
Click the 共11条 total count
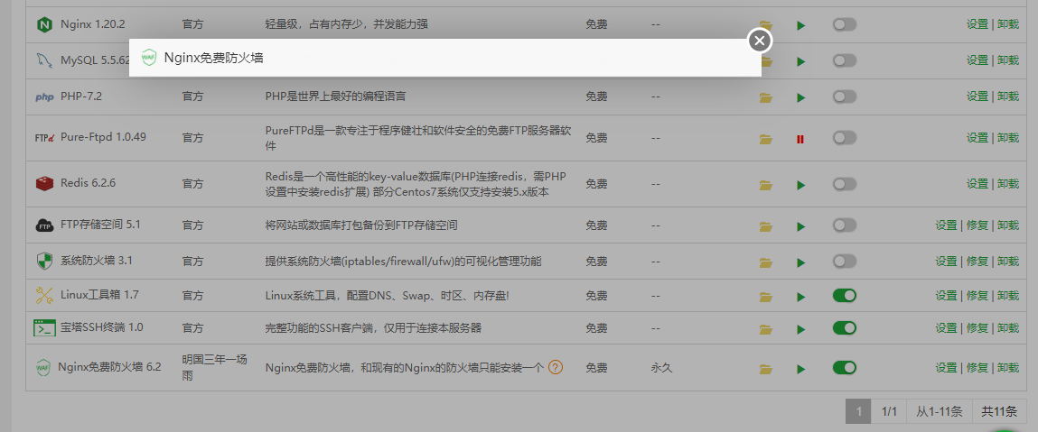(999, 411)
